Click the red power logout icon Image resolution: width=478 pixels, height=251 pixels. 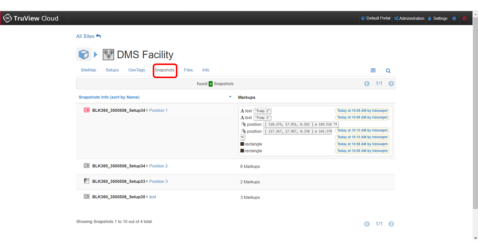tap(465, 18)
